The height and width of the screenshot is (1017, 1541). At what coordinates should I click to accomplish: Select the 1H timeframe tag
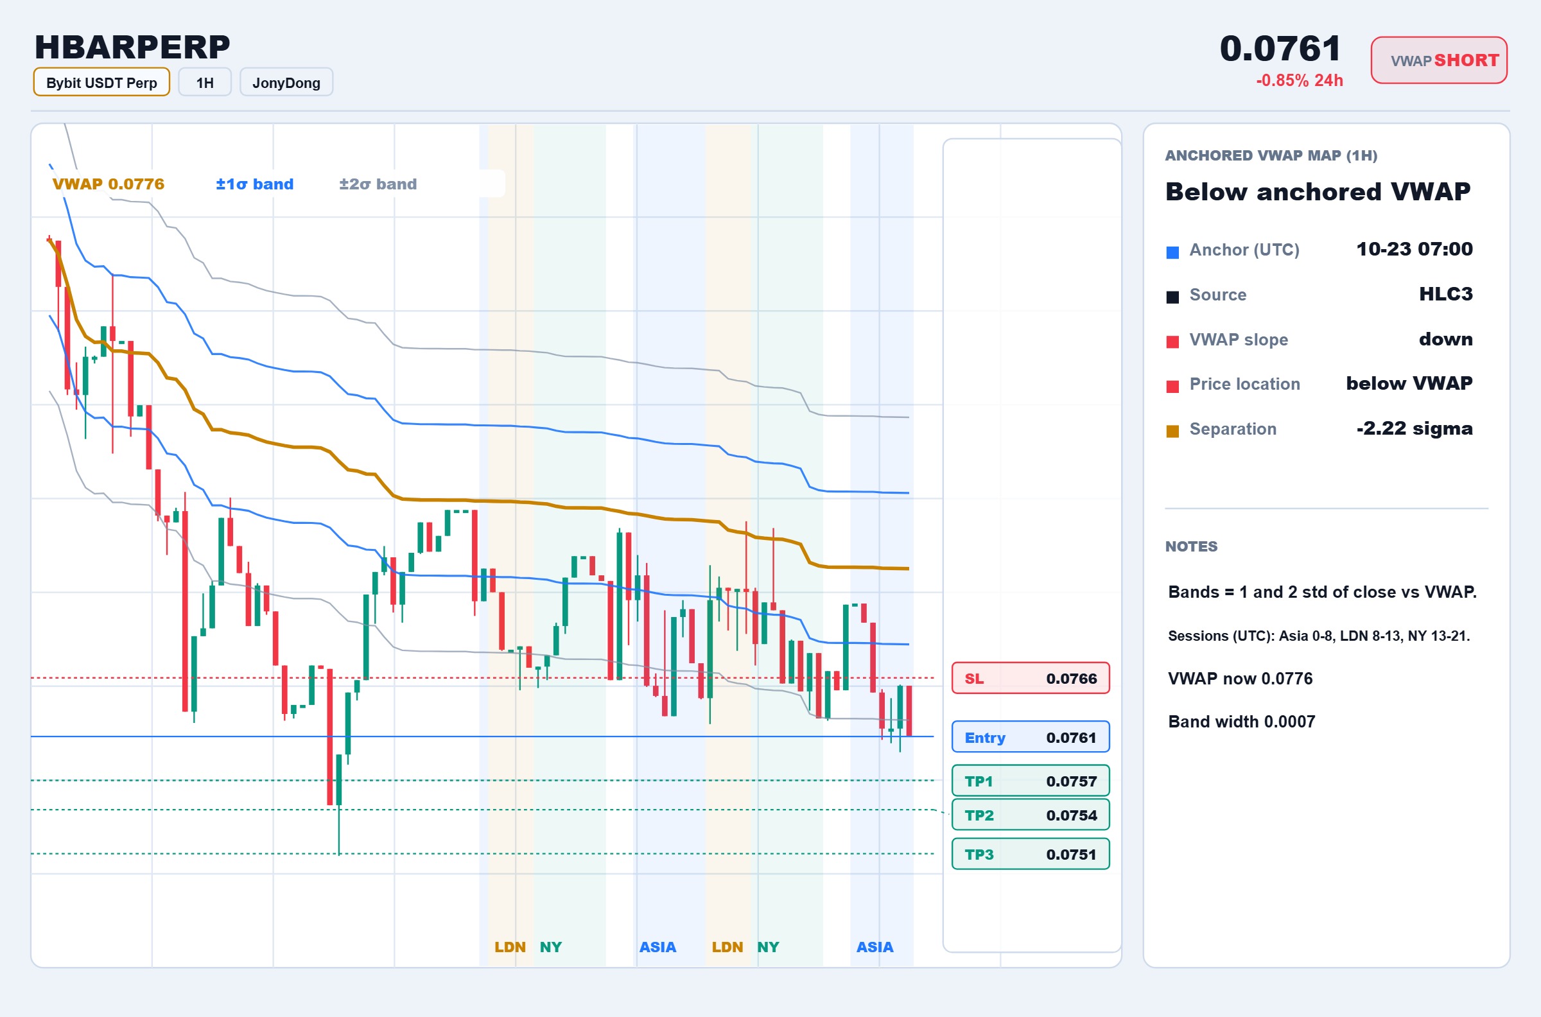click(x=205, y=82)
